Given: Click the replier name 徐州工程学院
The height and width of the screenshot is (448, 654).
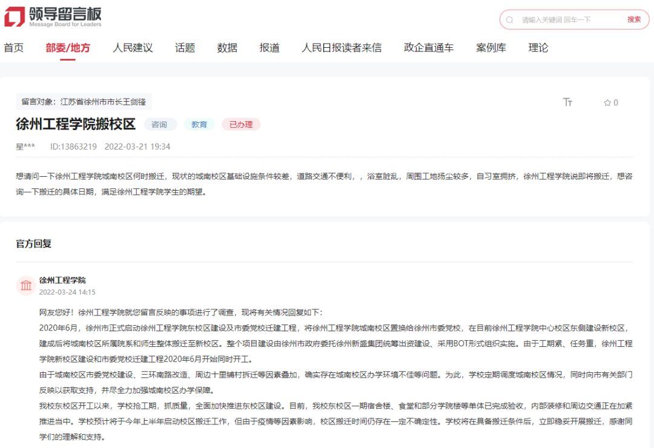Looking at the screenshot, I should pyautogui.click(x=62, y=280).
